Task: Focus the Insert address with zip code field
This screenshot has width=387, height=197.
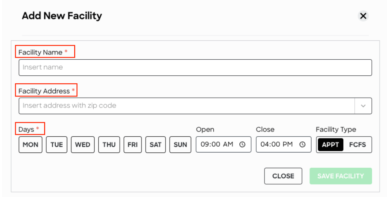Action: pyautogui.click(x=186, y=106)
